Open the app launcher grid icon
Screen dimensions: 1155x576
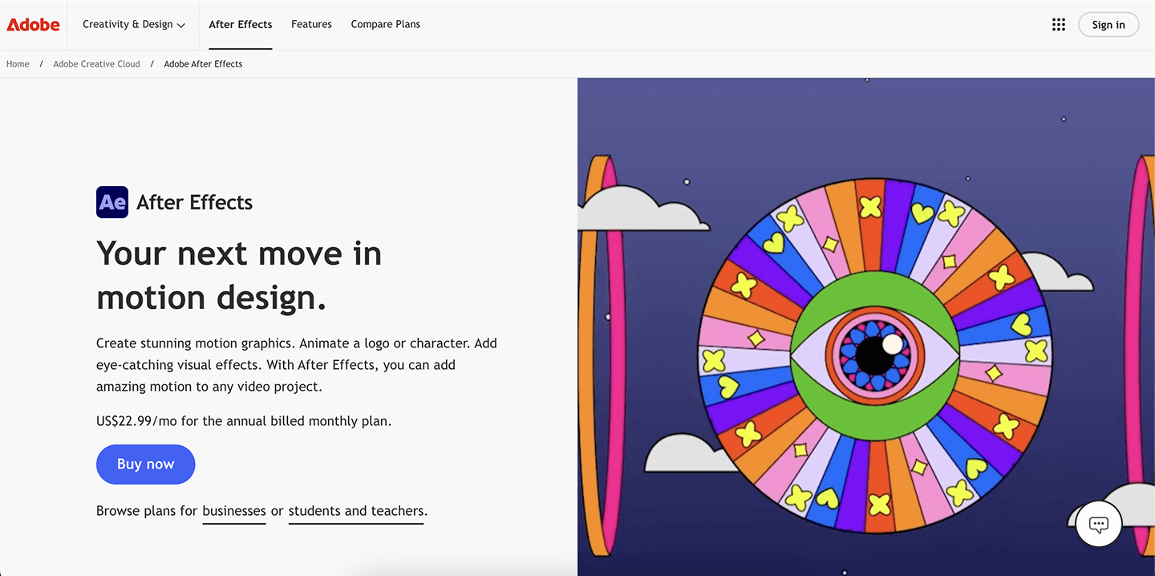[1059, 24]
